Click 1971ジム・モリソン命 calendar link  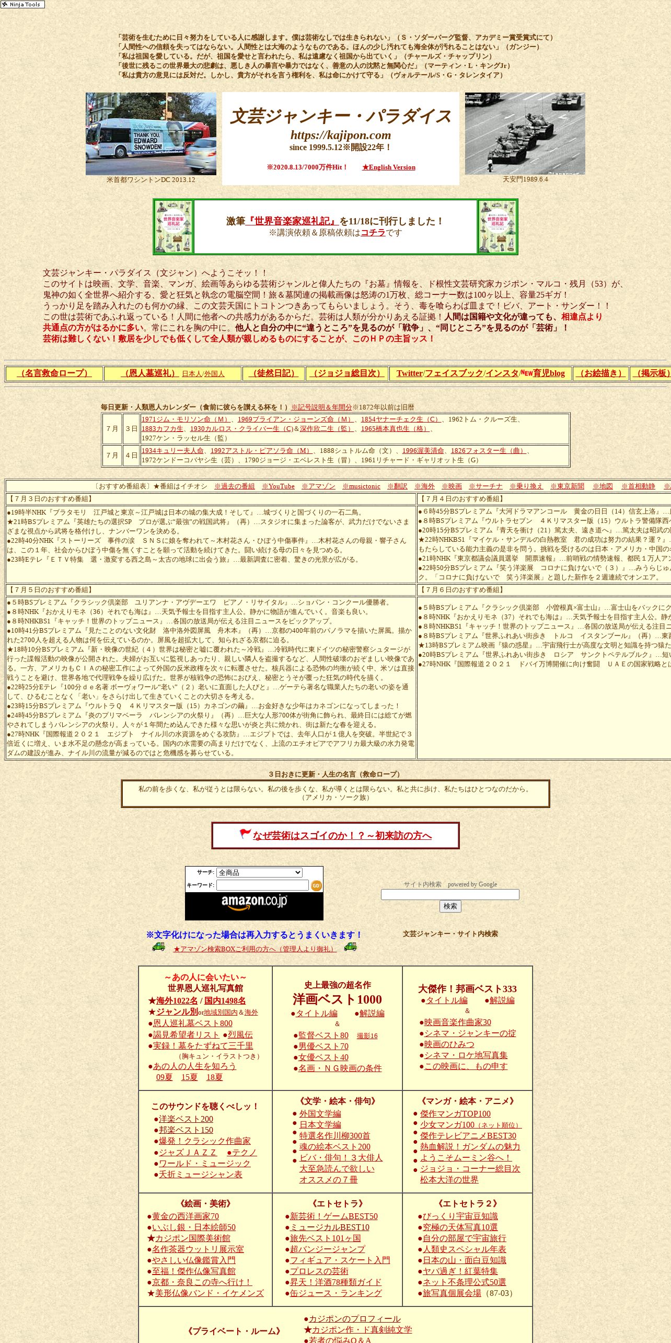click(x=187, y=419)
